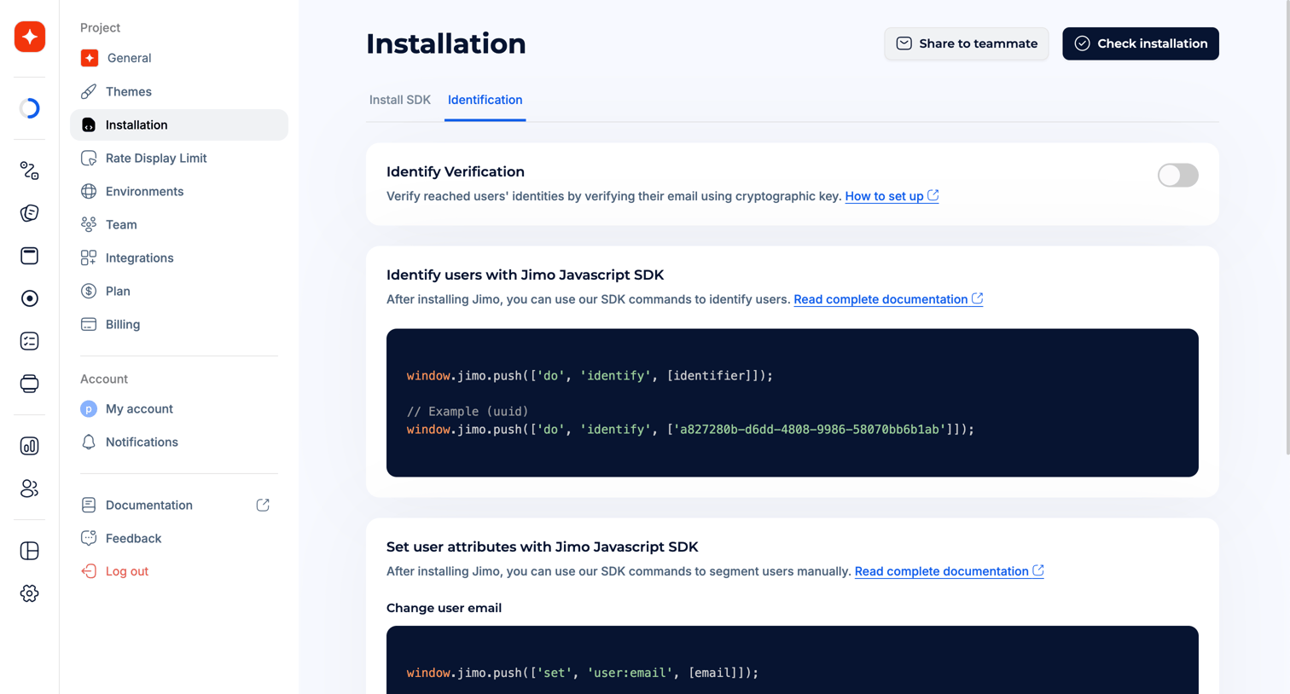Click the Notifications text in the sidebar
The width and height of the screenshot is (1290, 694).
coord(142,442)
